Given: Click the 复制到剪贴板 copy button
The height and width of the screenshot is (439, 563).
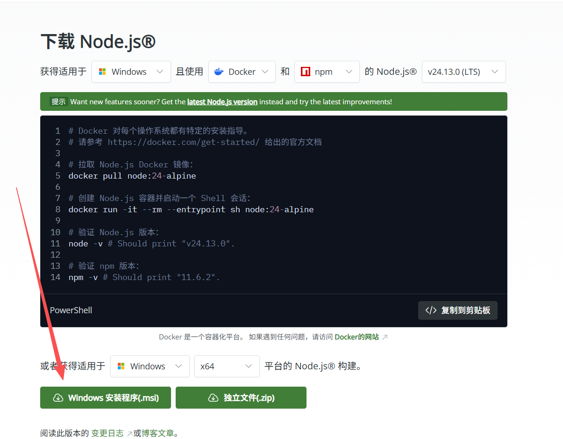Looking at the screenshot, I should click(x=458, y=310).
